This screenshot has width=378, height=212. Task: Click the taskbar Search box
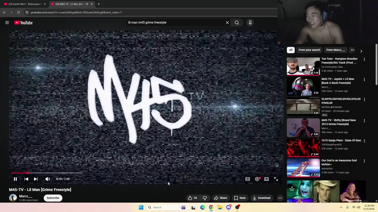click(167, 207)
